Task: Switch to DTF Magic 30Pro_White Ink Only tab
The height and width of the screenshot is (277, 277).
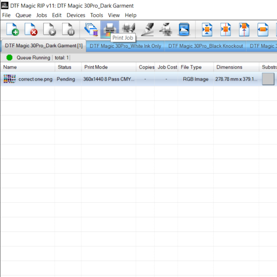Action: point(126,46)
